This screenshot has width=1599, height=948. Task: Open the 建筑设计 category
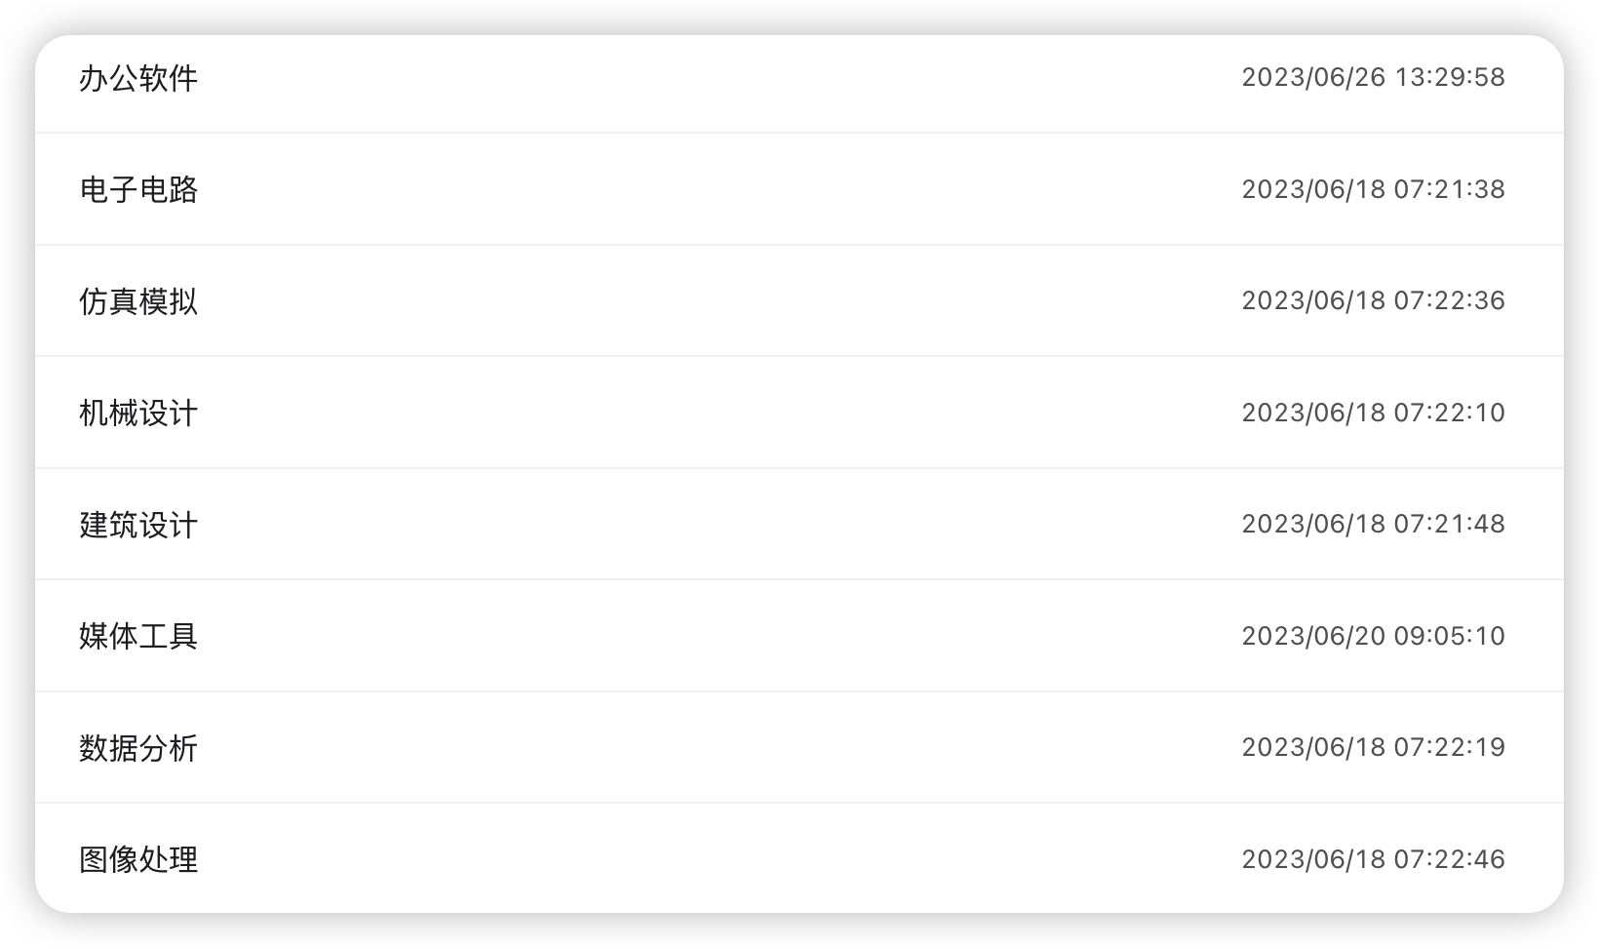tap(138, 525)
